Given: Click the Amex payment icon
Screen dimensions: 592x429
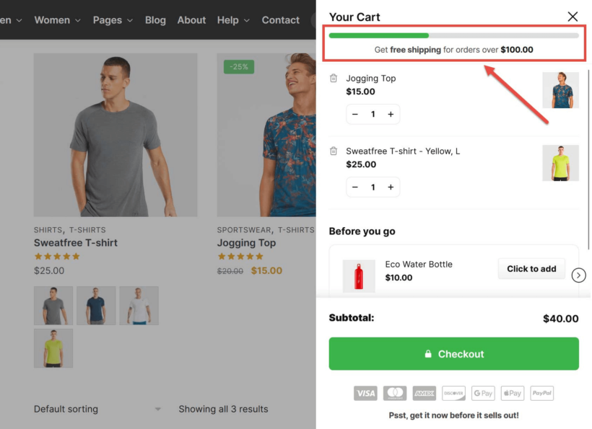Looking at the screenshot, I should click(x=424, y=393).
